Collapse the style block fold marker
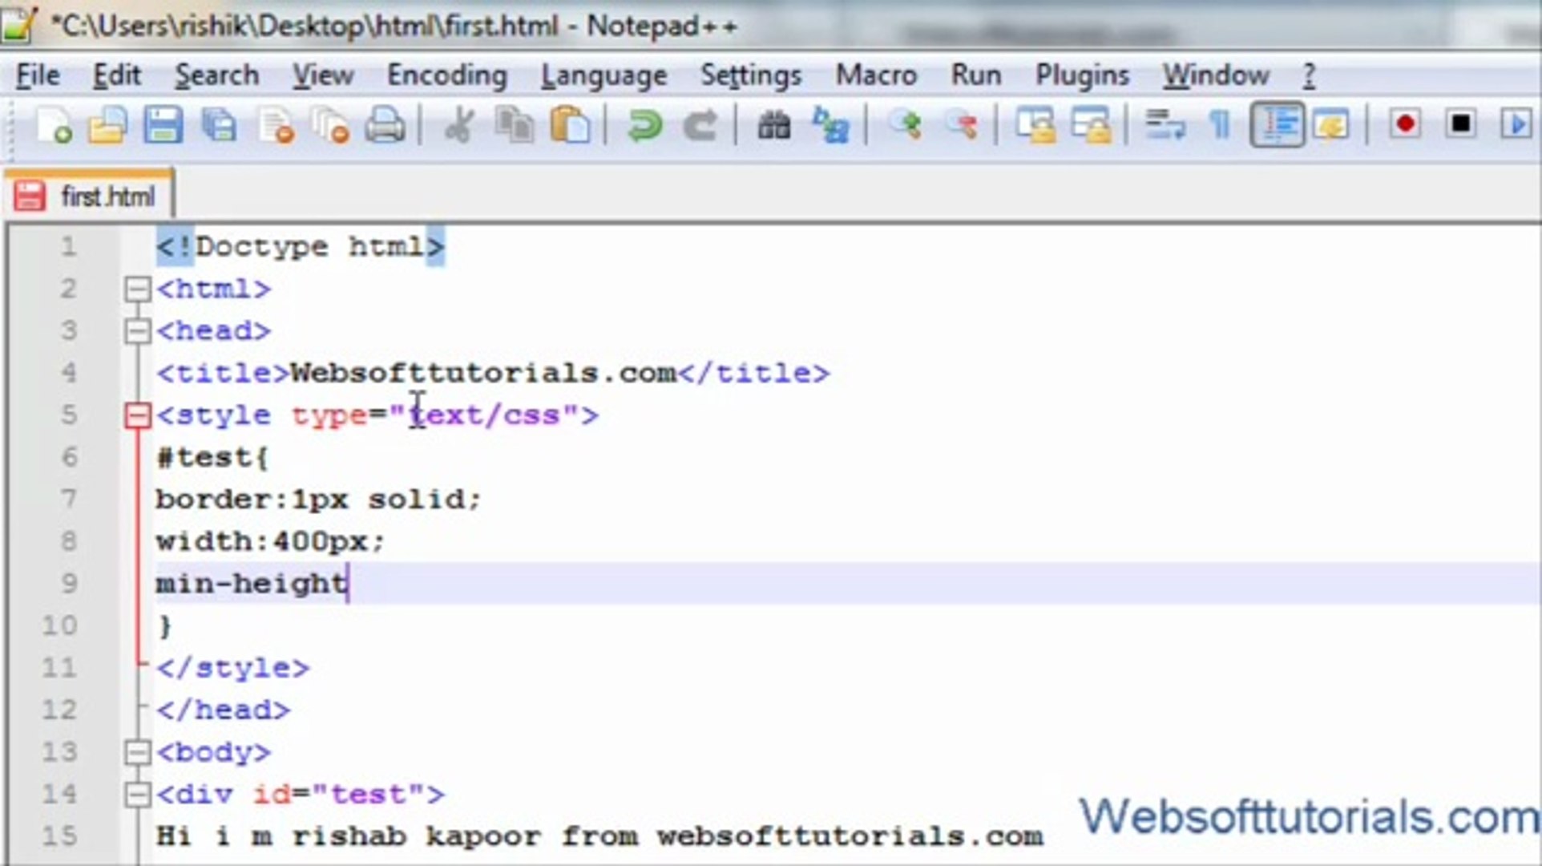The image size is (1542, 866). pyautogui.click(x=138, y=415)
